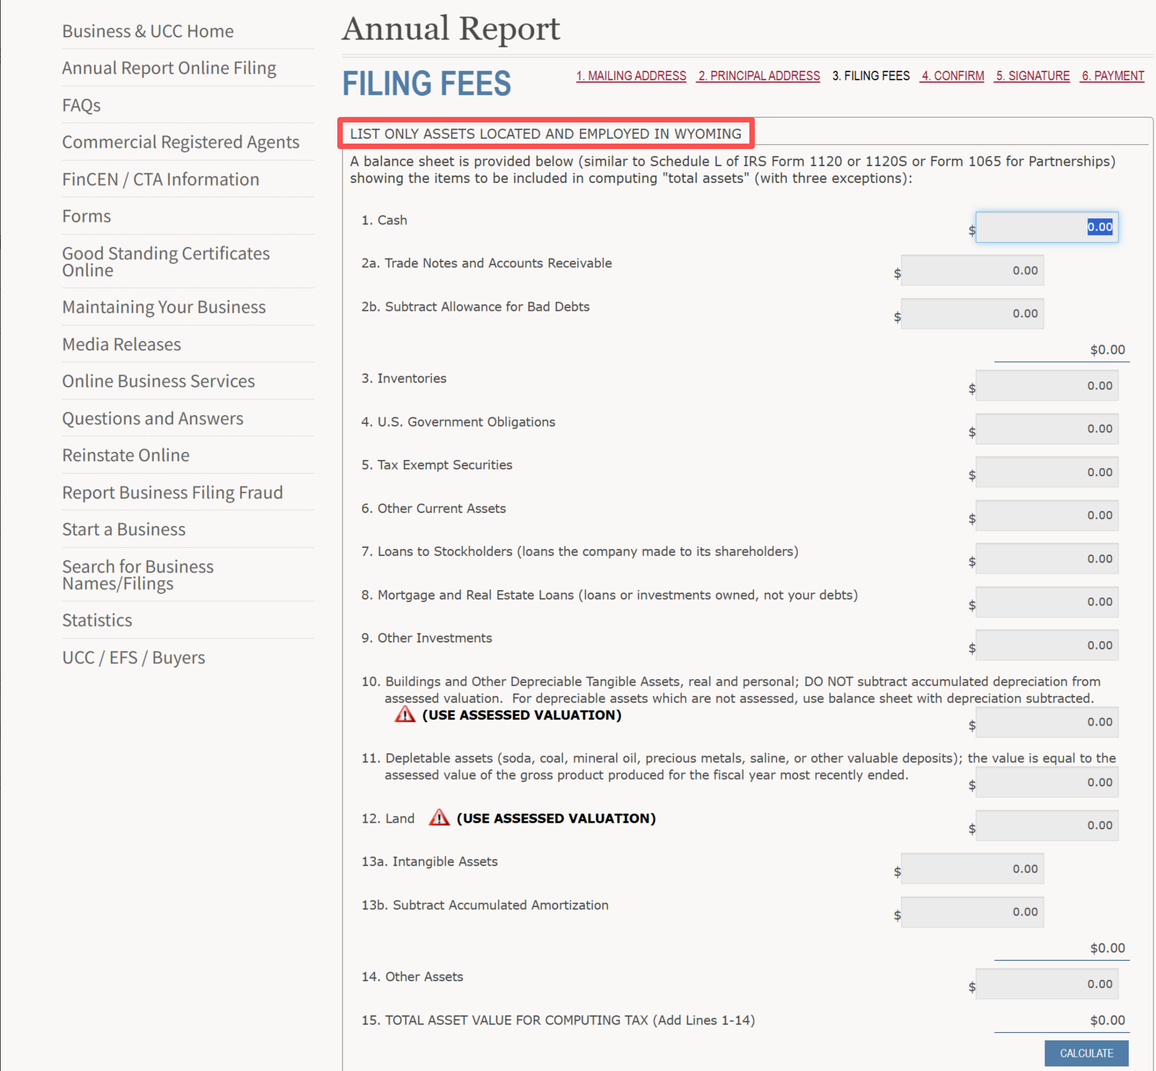Open Online Business Services
Image resolution: width=1156 pixels, height=1071 pixels.
(158, 382)
